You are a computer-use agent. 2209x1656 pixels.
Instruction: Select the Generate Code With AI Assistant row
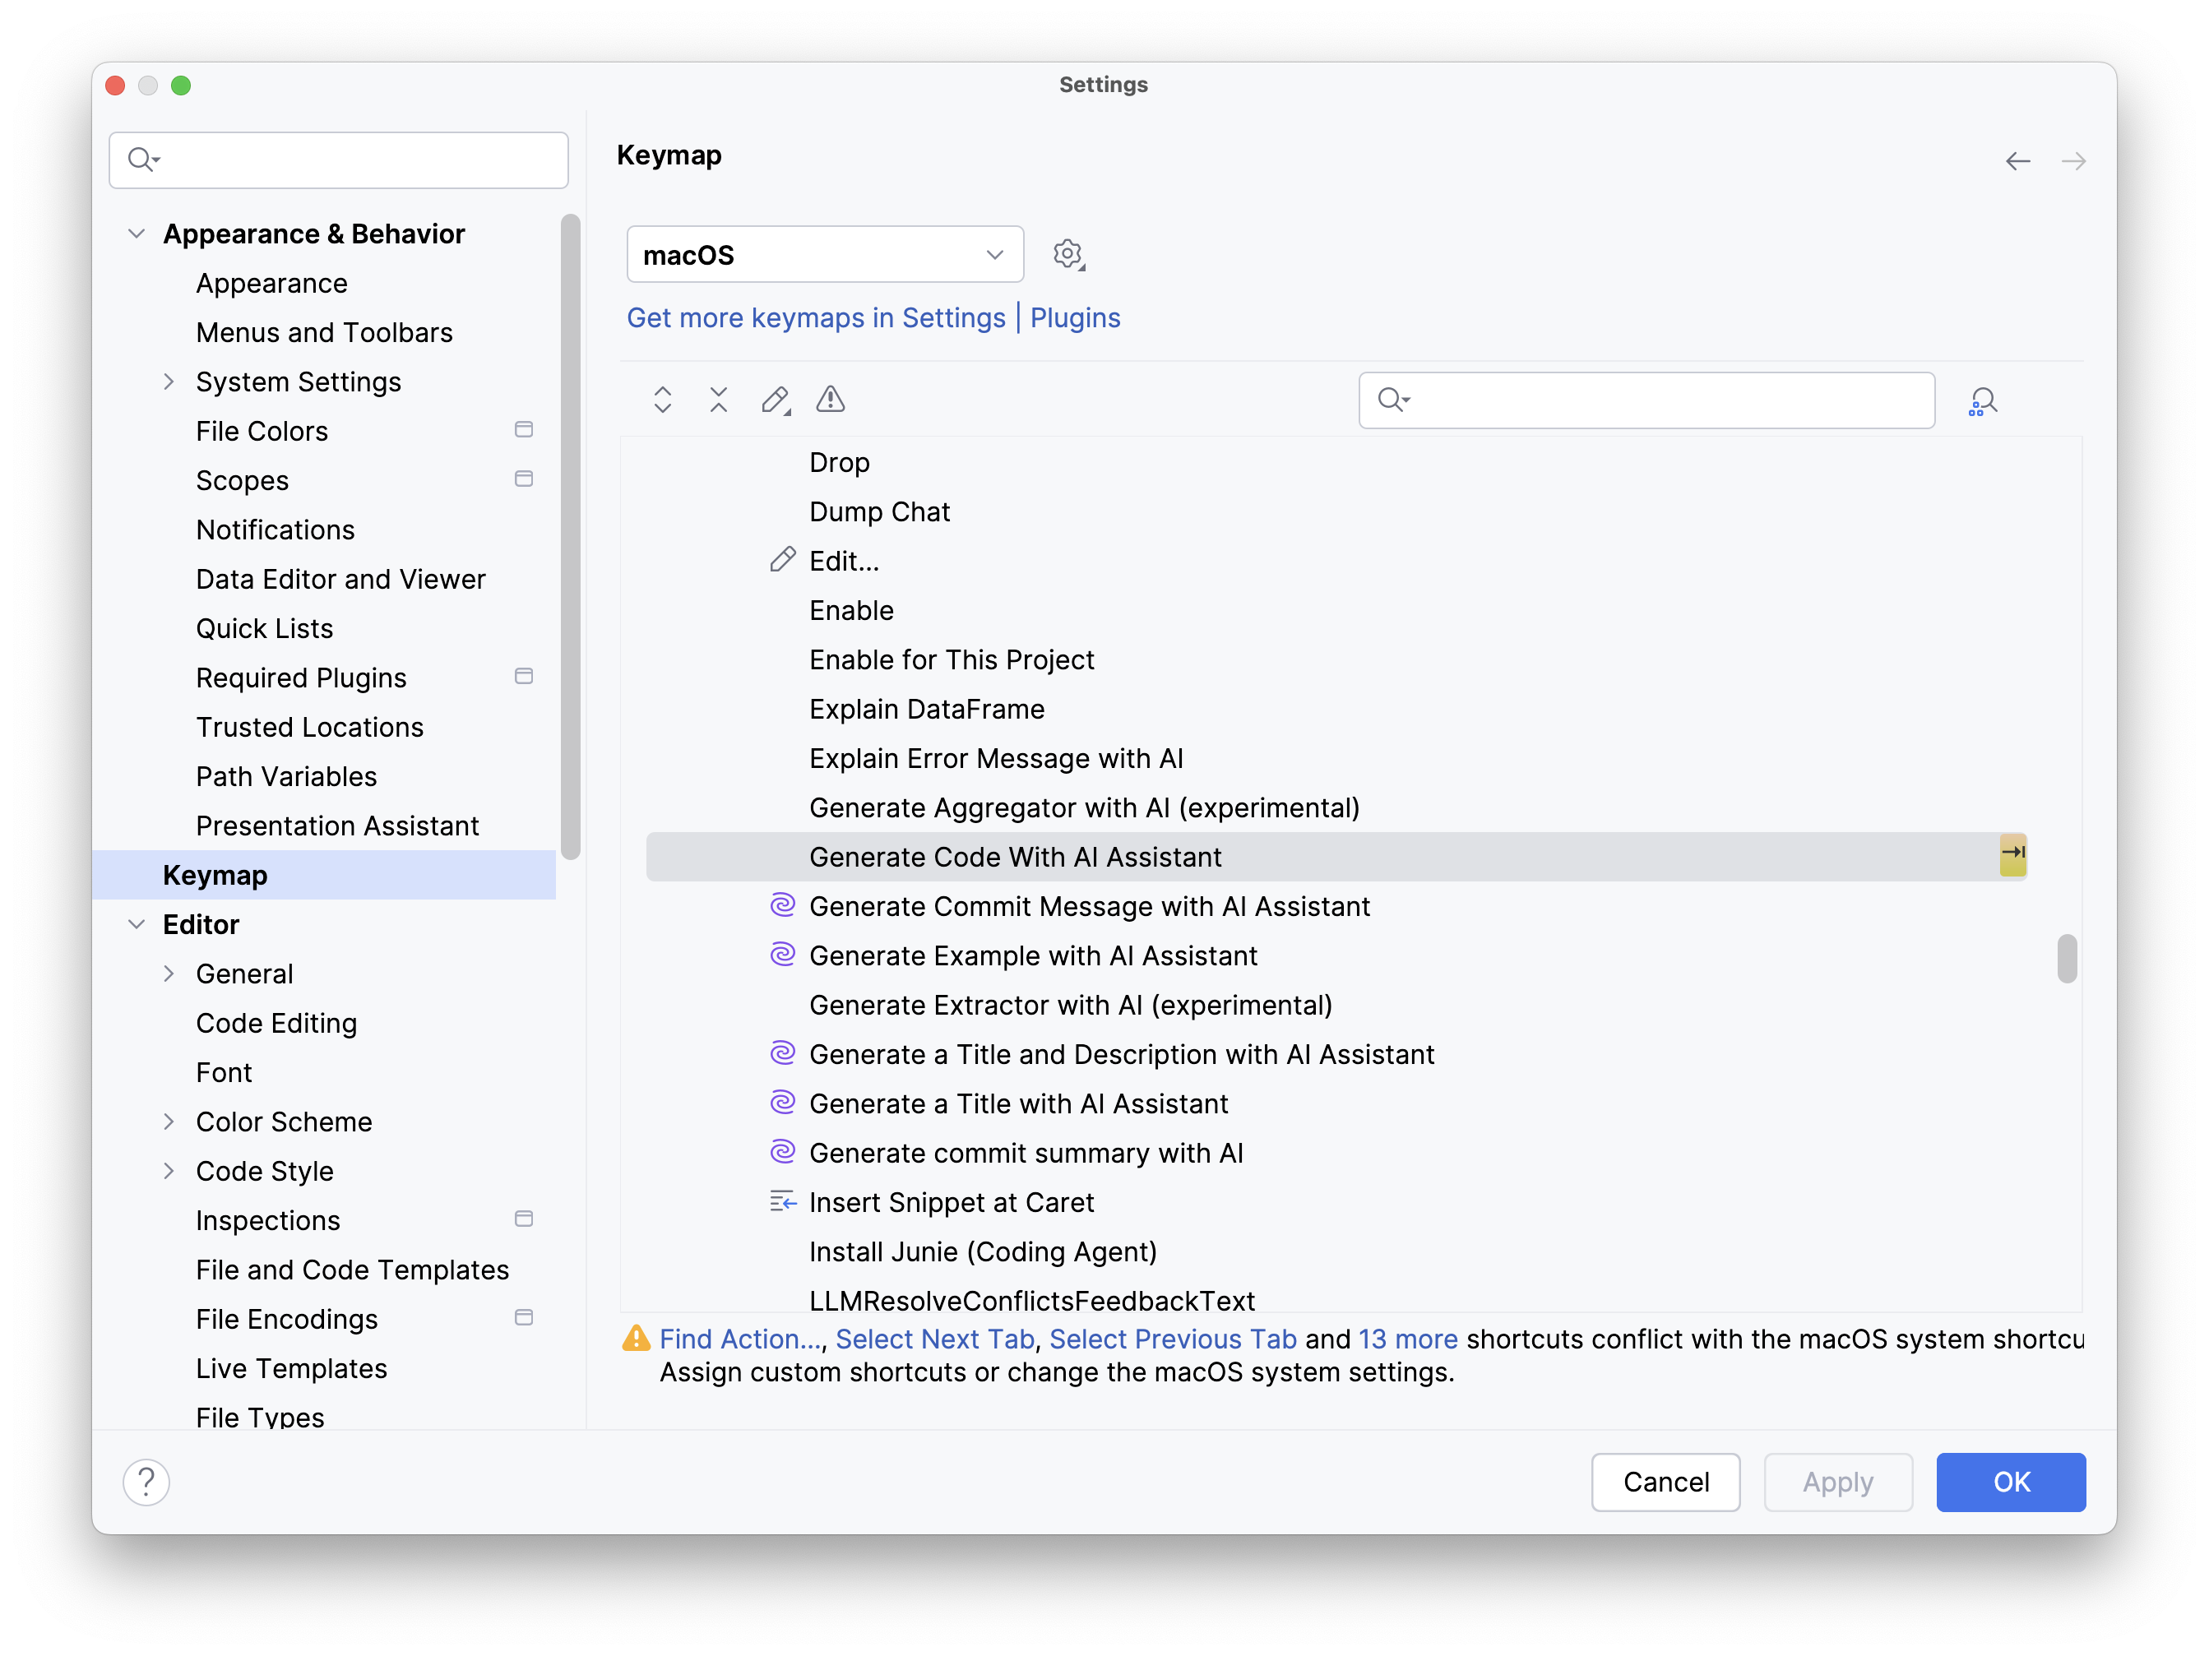(1336, 857)
